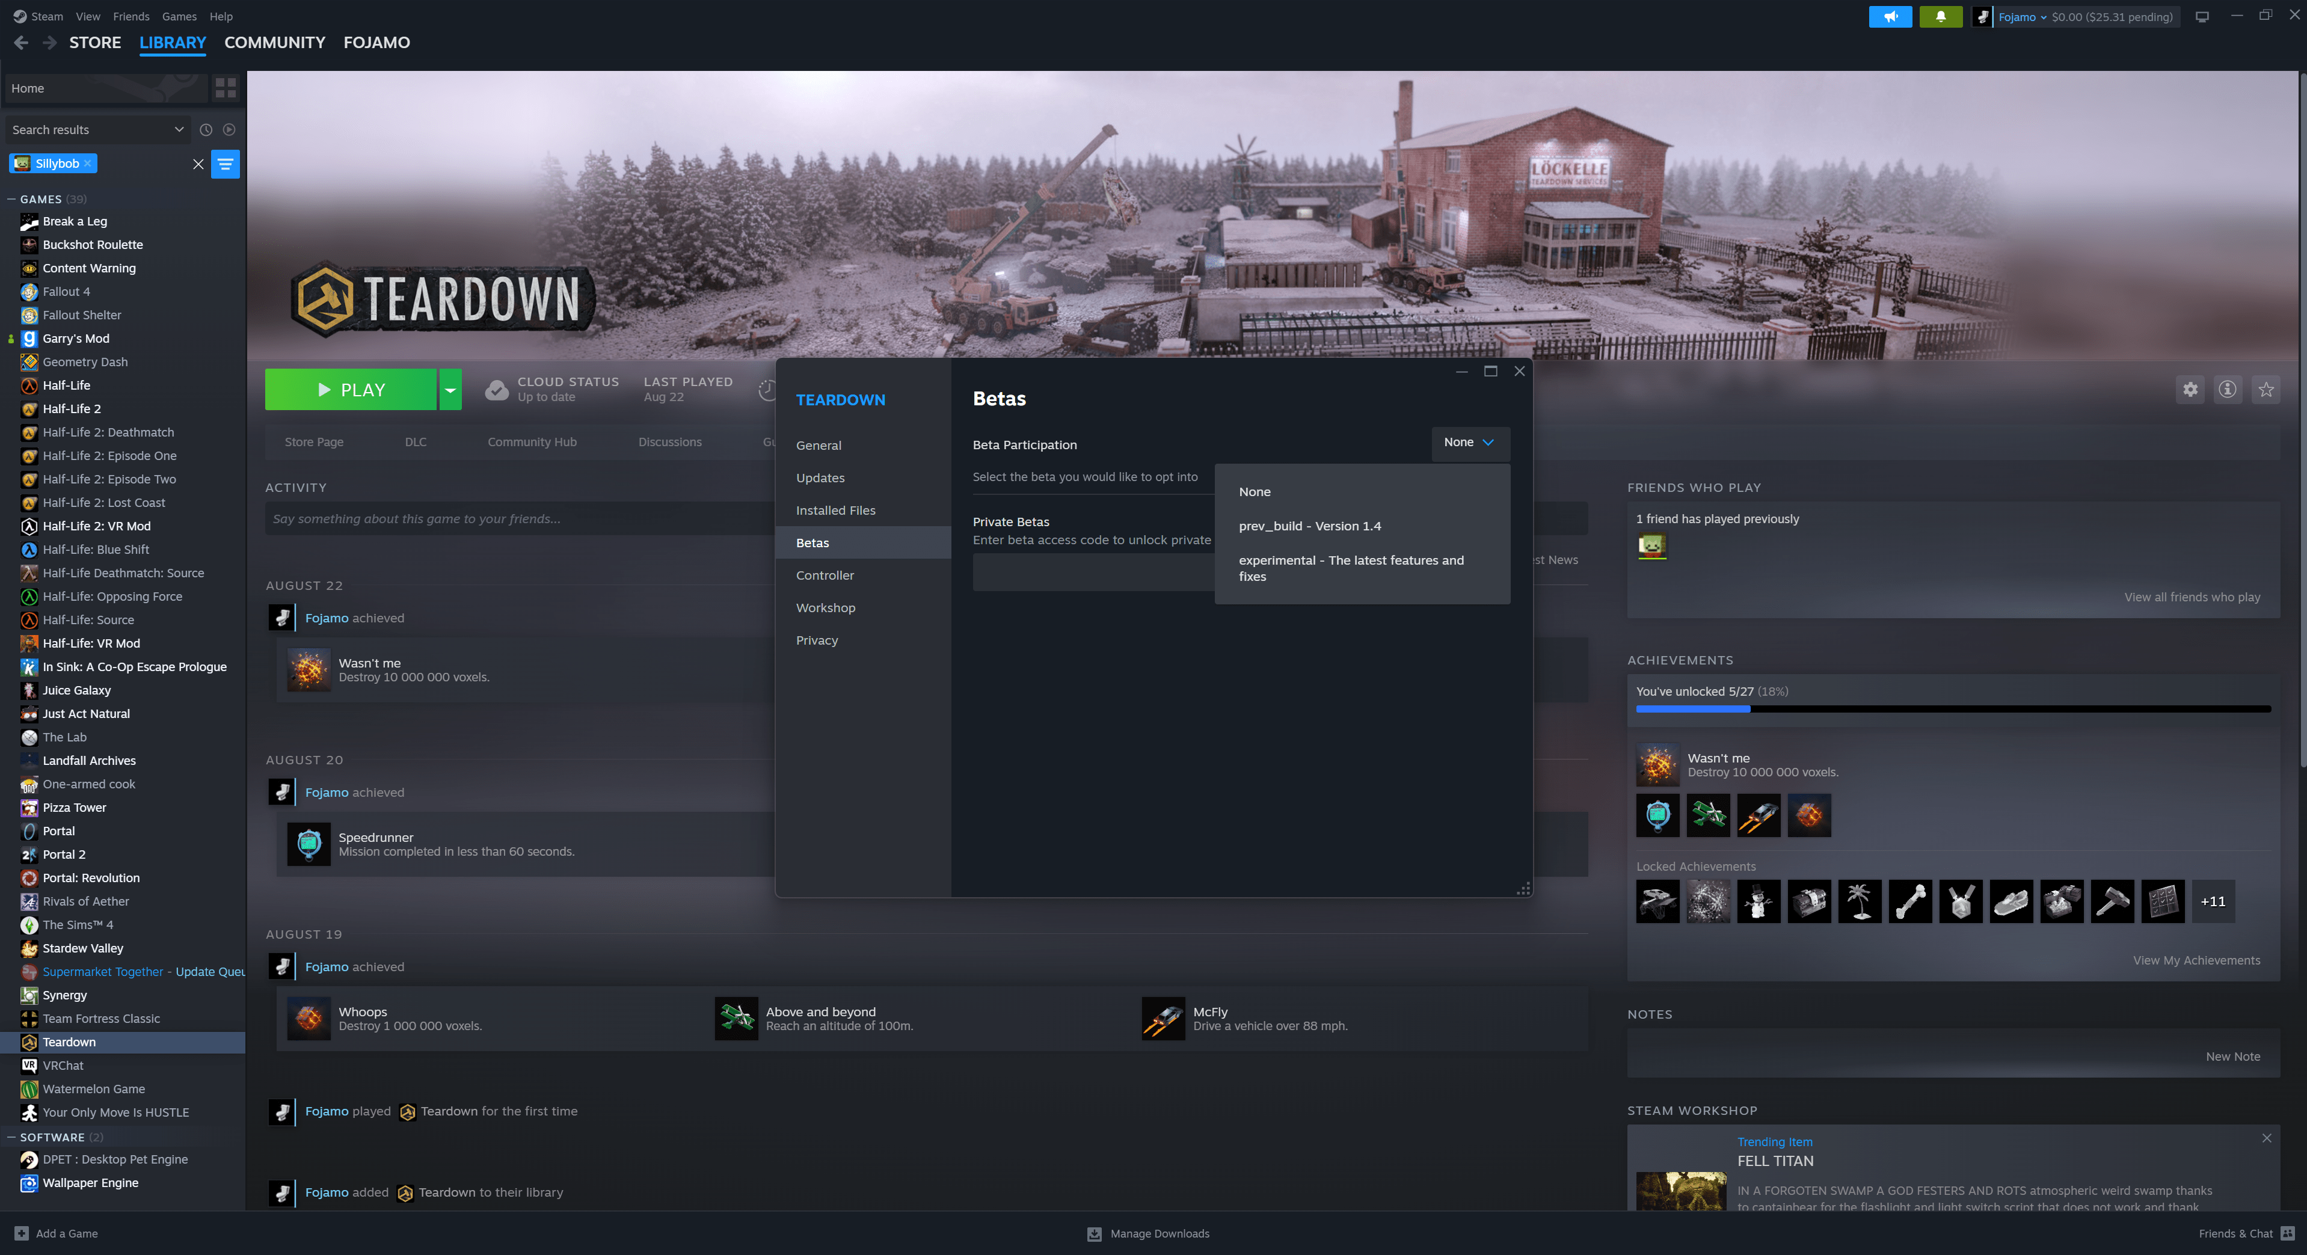Image resolution: width=2307 pixels, height=1255 pixels.
Task: Click the hammer locked achievement icon
Action: [2112, 901]
